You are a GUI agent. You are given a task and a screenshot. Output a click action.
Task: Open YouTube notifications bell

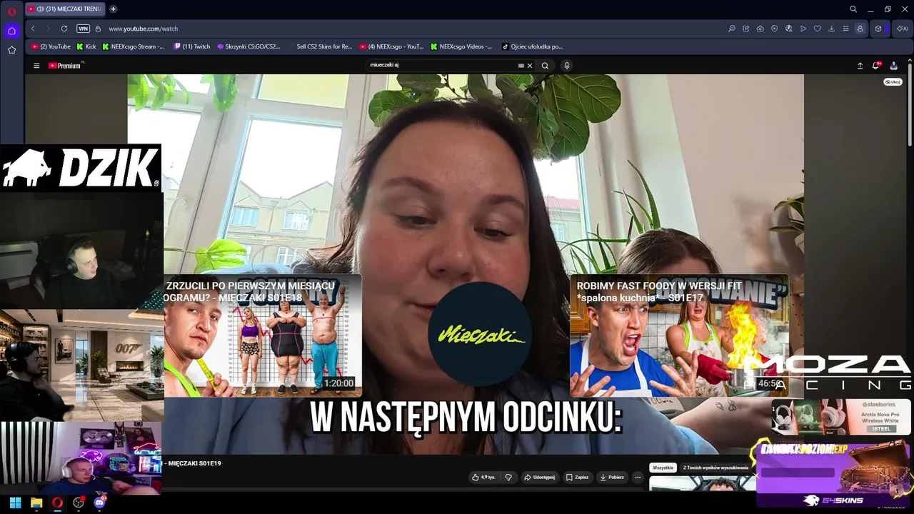tap(876, 66)
